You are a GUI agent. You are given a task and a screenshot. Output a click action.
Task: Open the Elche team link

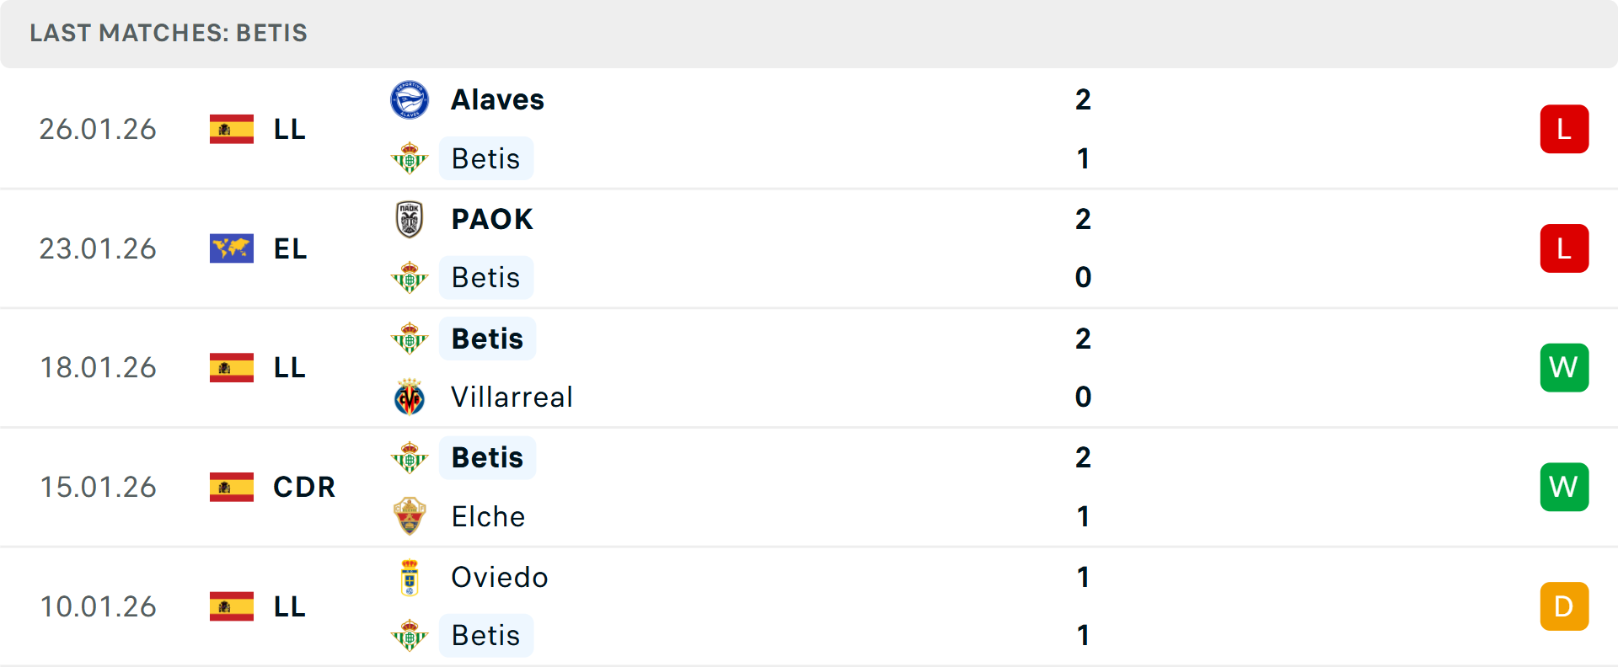(488, 516)
